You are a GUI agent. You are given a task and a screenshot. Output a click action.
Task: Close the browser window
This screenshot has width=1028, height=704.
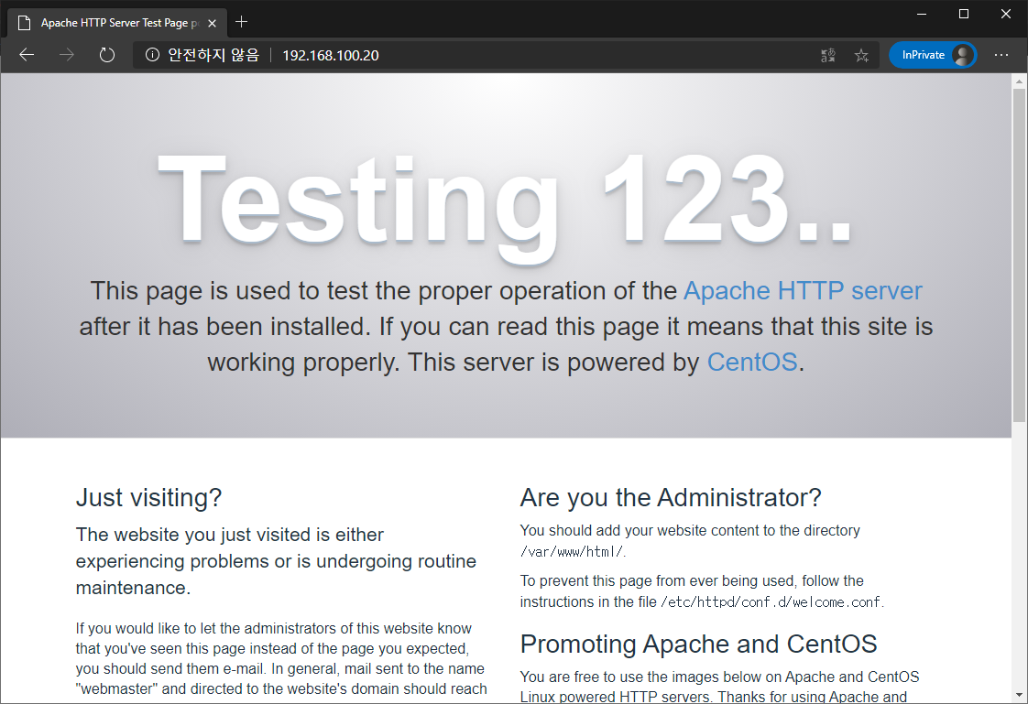coord(1006,14)
